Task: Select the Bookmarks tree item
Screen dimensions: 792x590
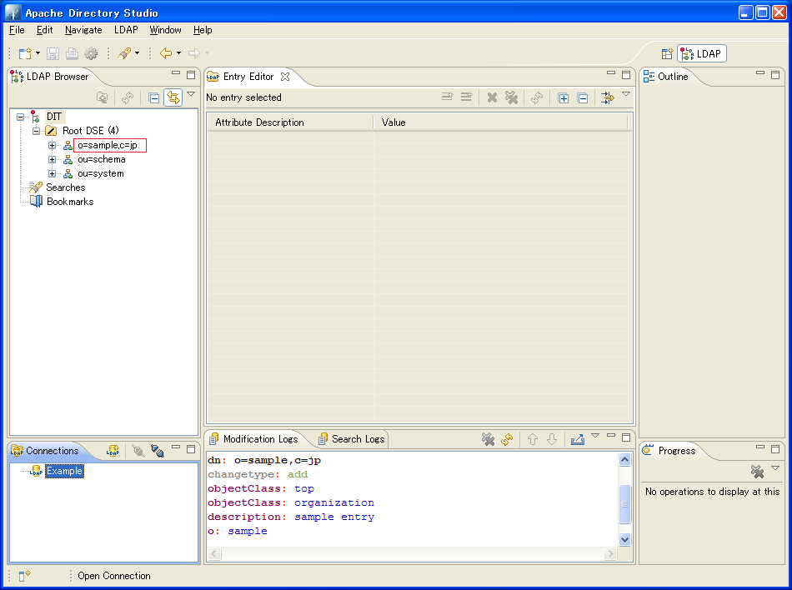Action: coord(70,202)
